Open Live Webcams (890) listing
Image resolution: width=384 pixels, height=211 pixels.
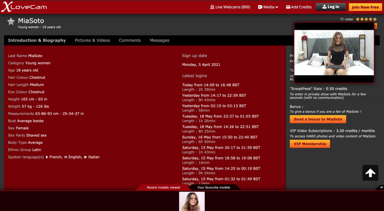230,7
